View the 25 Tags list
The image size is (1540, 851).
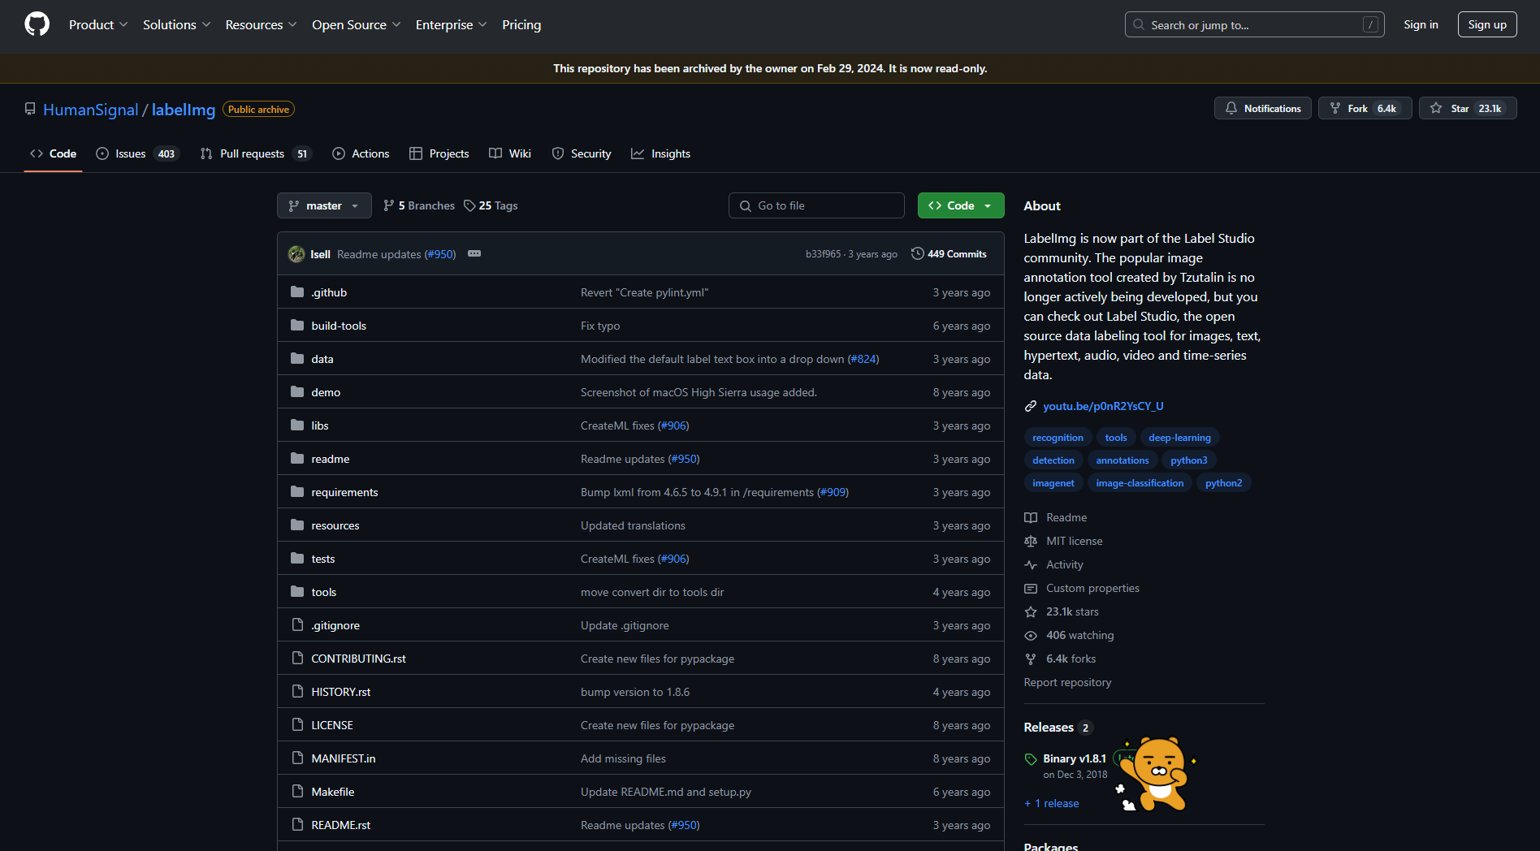tap(491, 205)
